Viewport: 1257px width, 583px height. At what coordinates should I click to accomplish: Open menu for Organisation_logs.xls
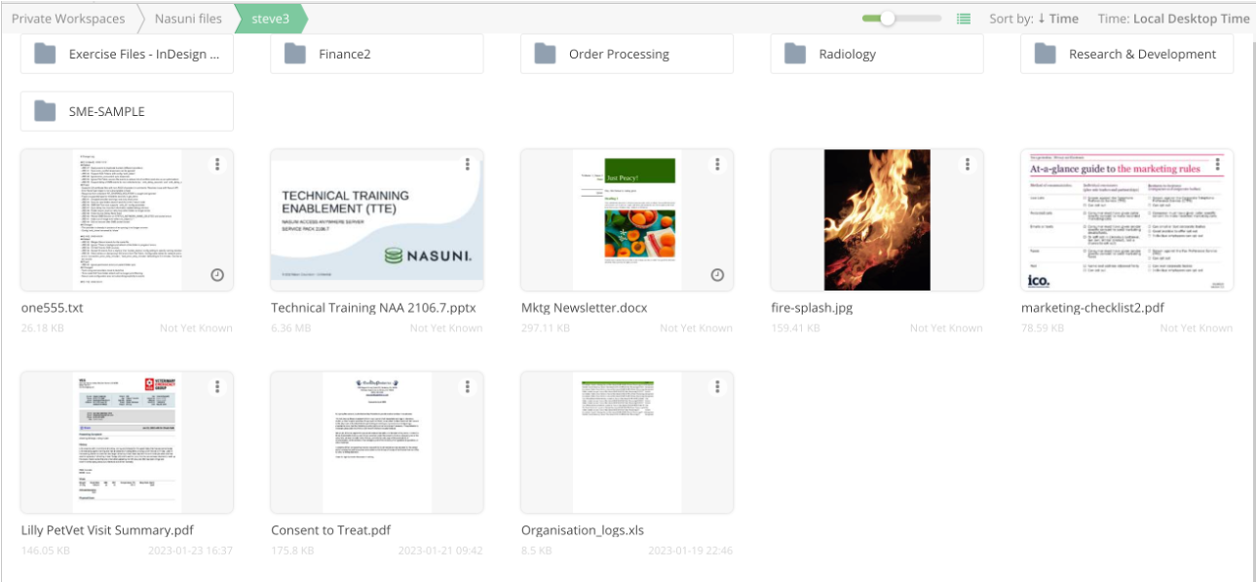coord(718,386)
